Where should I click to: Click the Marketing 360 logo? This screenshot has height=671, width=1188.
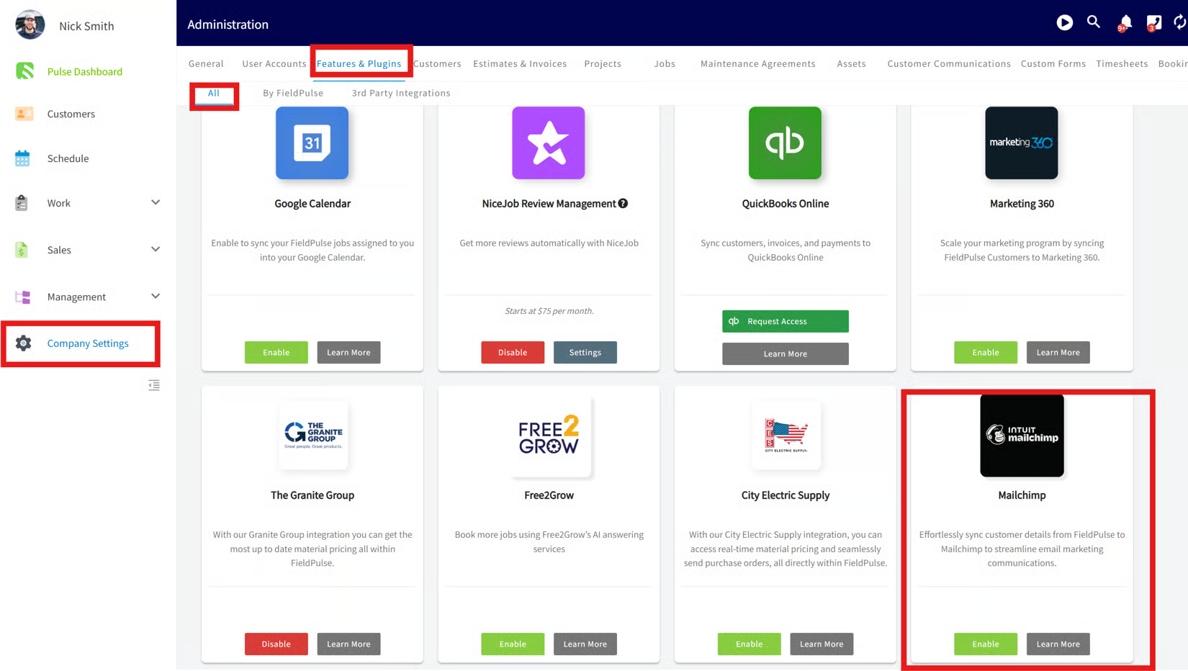(x=1022, y=143)
